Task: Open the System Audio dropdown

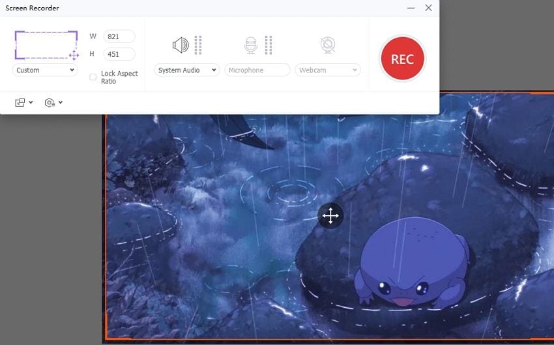Action: [186, 70]
